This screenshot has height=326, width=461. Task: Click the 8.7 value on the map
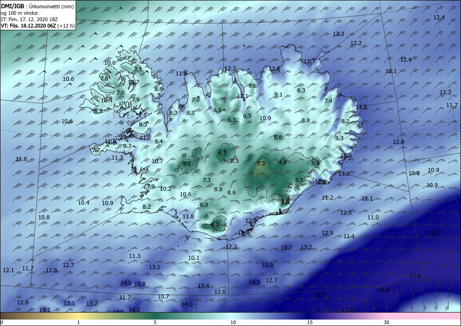point(127,146)
